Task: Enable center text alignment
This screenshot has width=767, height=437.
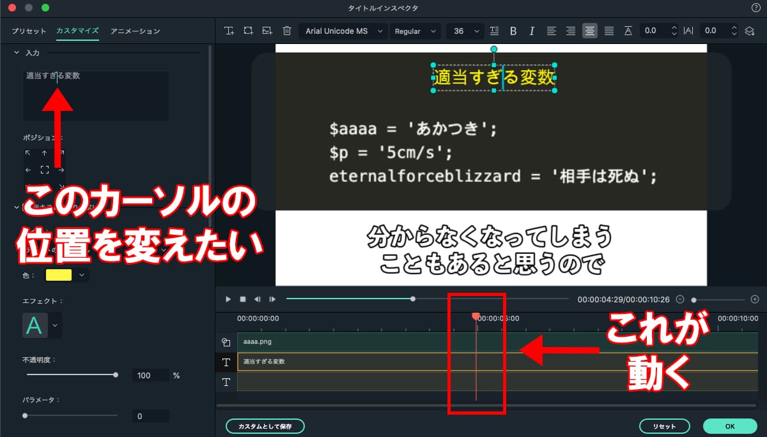Action: pos(589,31)
